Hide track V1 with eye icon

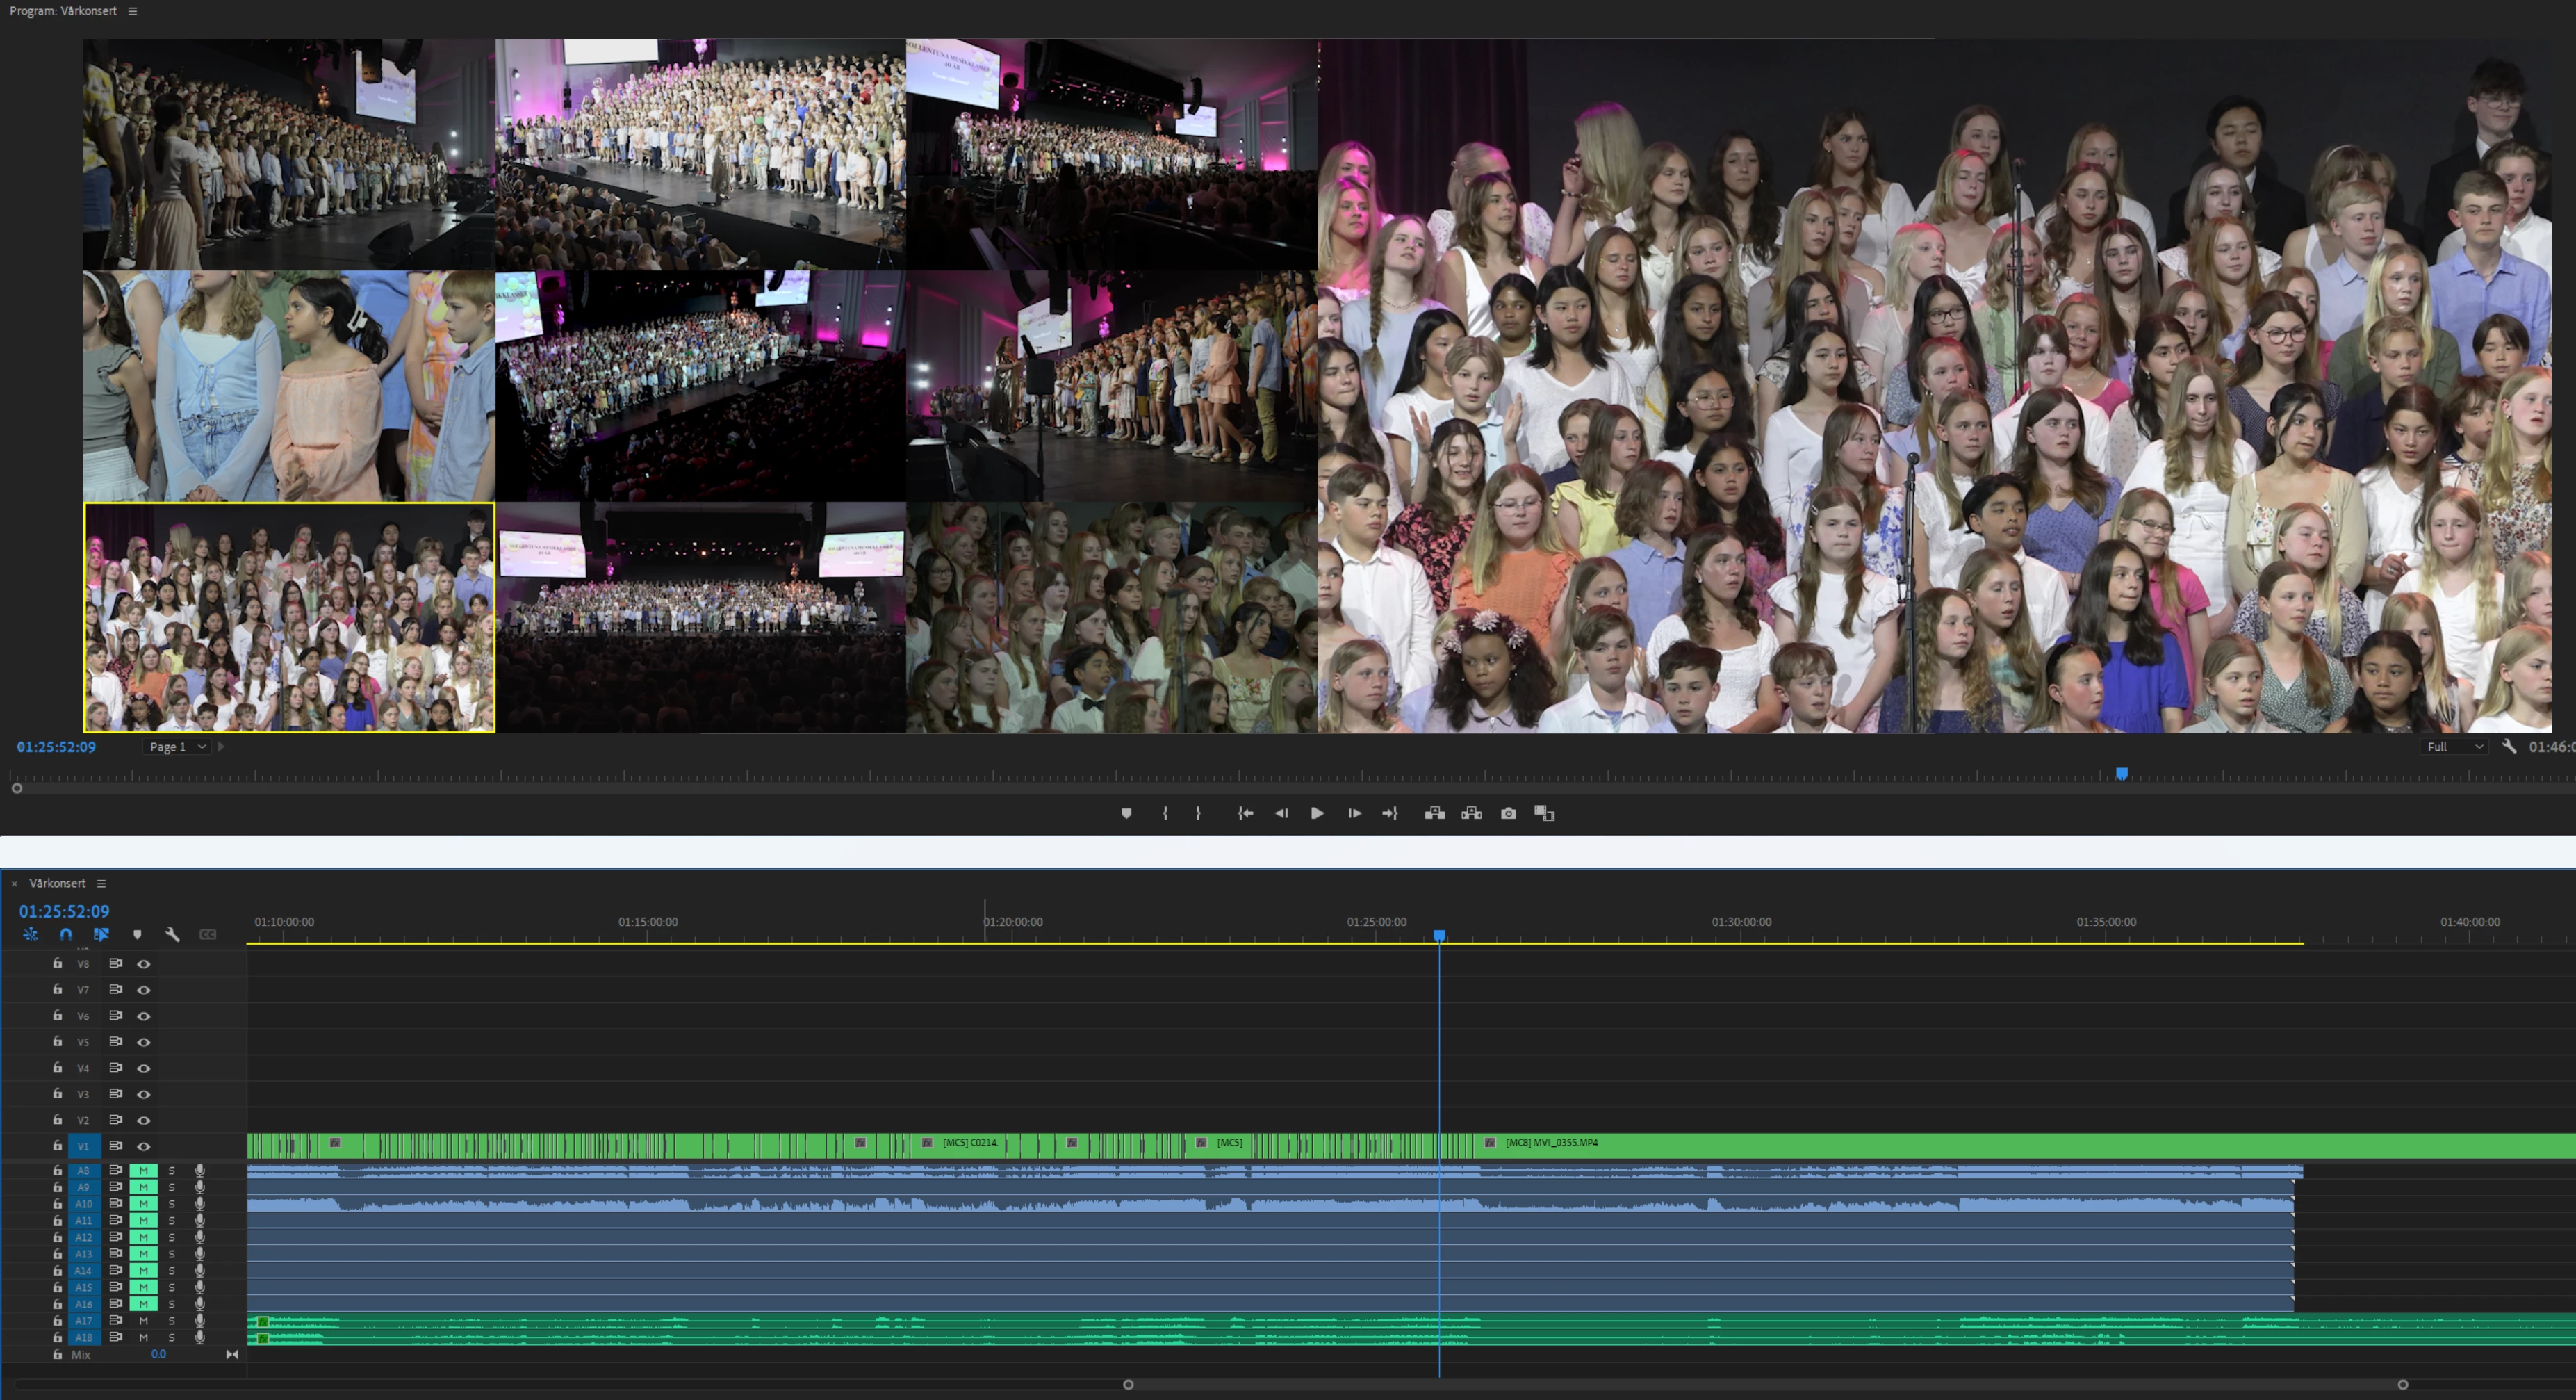144,1146
